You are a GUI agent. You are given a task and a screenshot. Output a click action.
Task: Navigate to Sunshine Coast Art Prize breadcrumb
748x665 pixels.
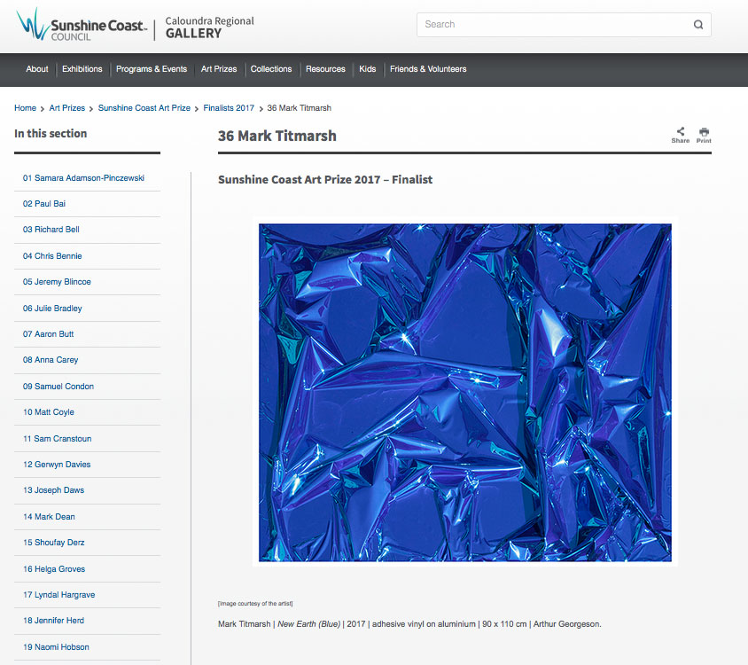[144, 108]
